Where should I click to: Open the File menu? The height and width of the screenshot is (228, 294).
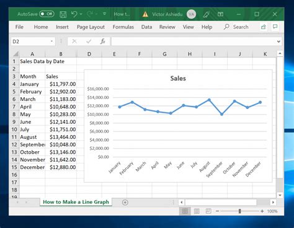(19, 27)
